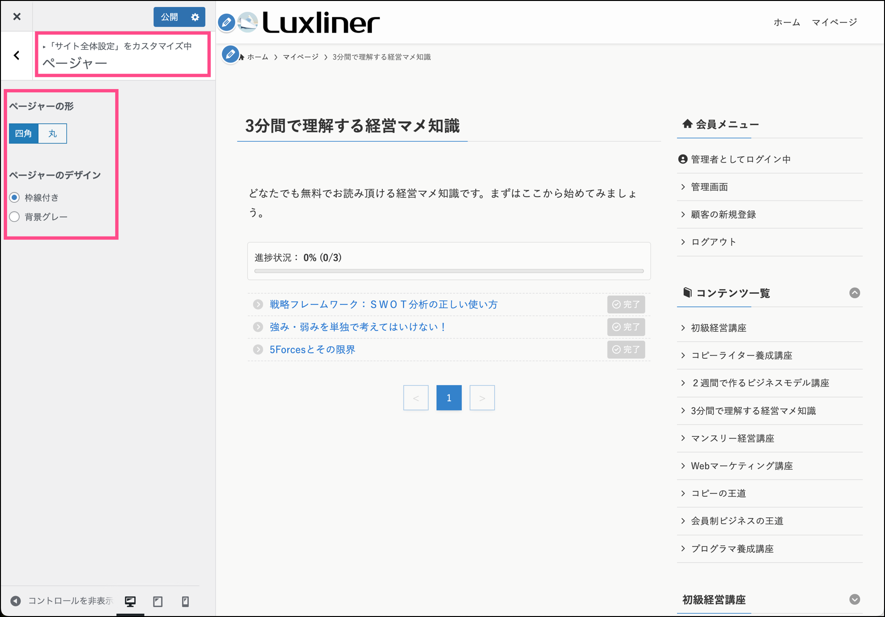This screenshot has width=885, height=617.
Task: Switch to desktop preview icon
Action: tap(130, 601)
